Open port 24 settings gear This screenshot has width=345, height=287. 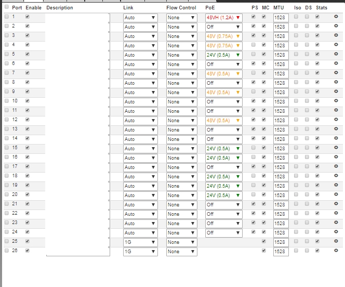(336, 232)
